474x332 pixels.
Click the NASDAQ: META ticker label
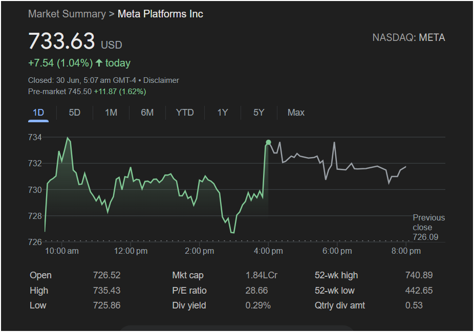point(408,37)
